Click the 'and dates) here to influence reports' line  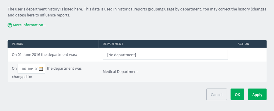pos(39,15)
